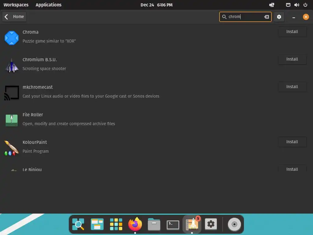Open system Settings from the dock

[211, 224]
